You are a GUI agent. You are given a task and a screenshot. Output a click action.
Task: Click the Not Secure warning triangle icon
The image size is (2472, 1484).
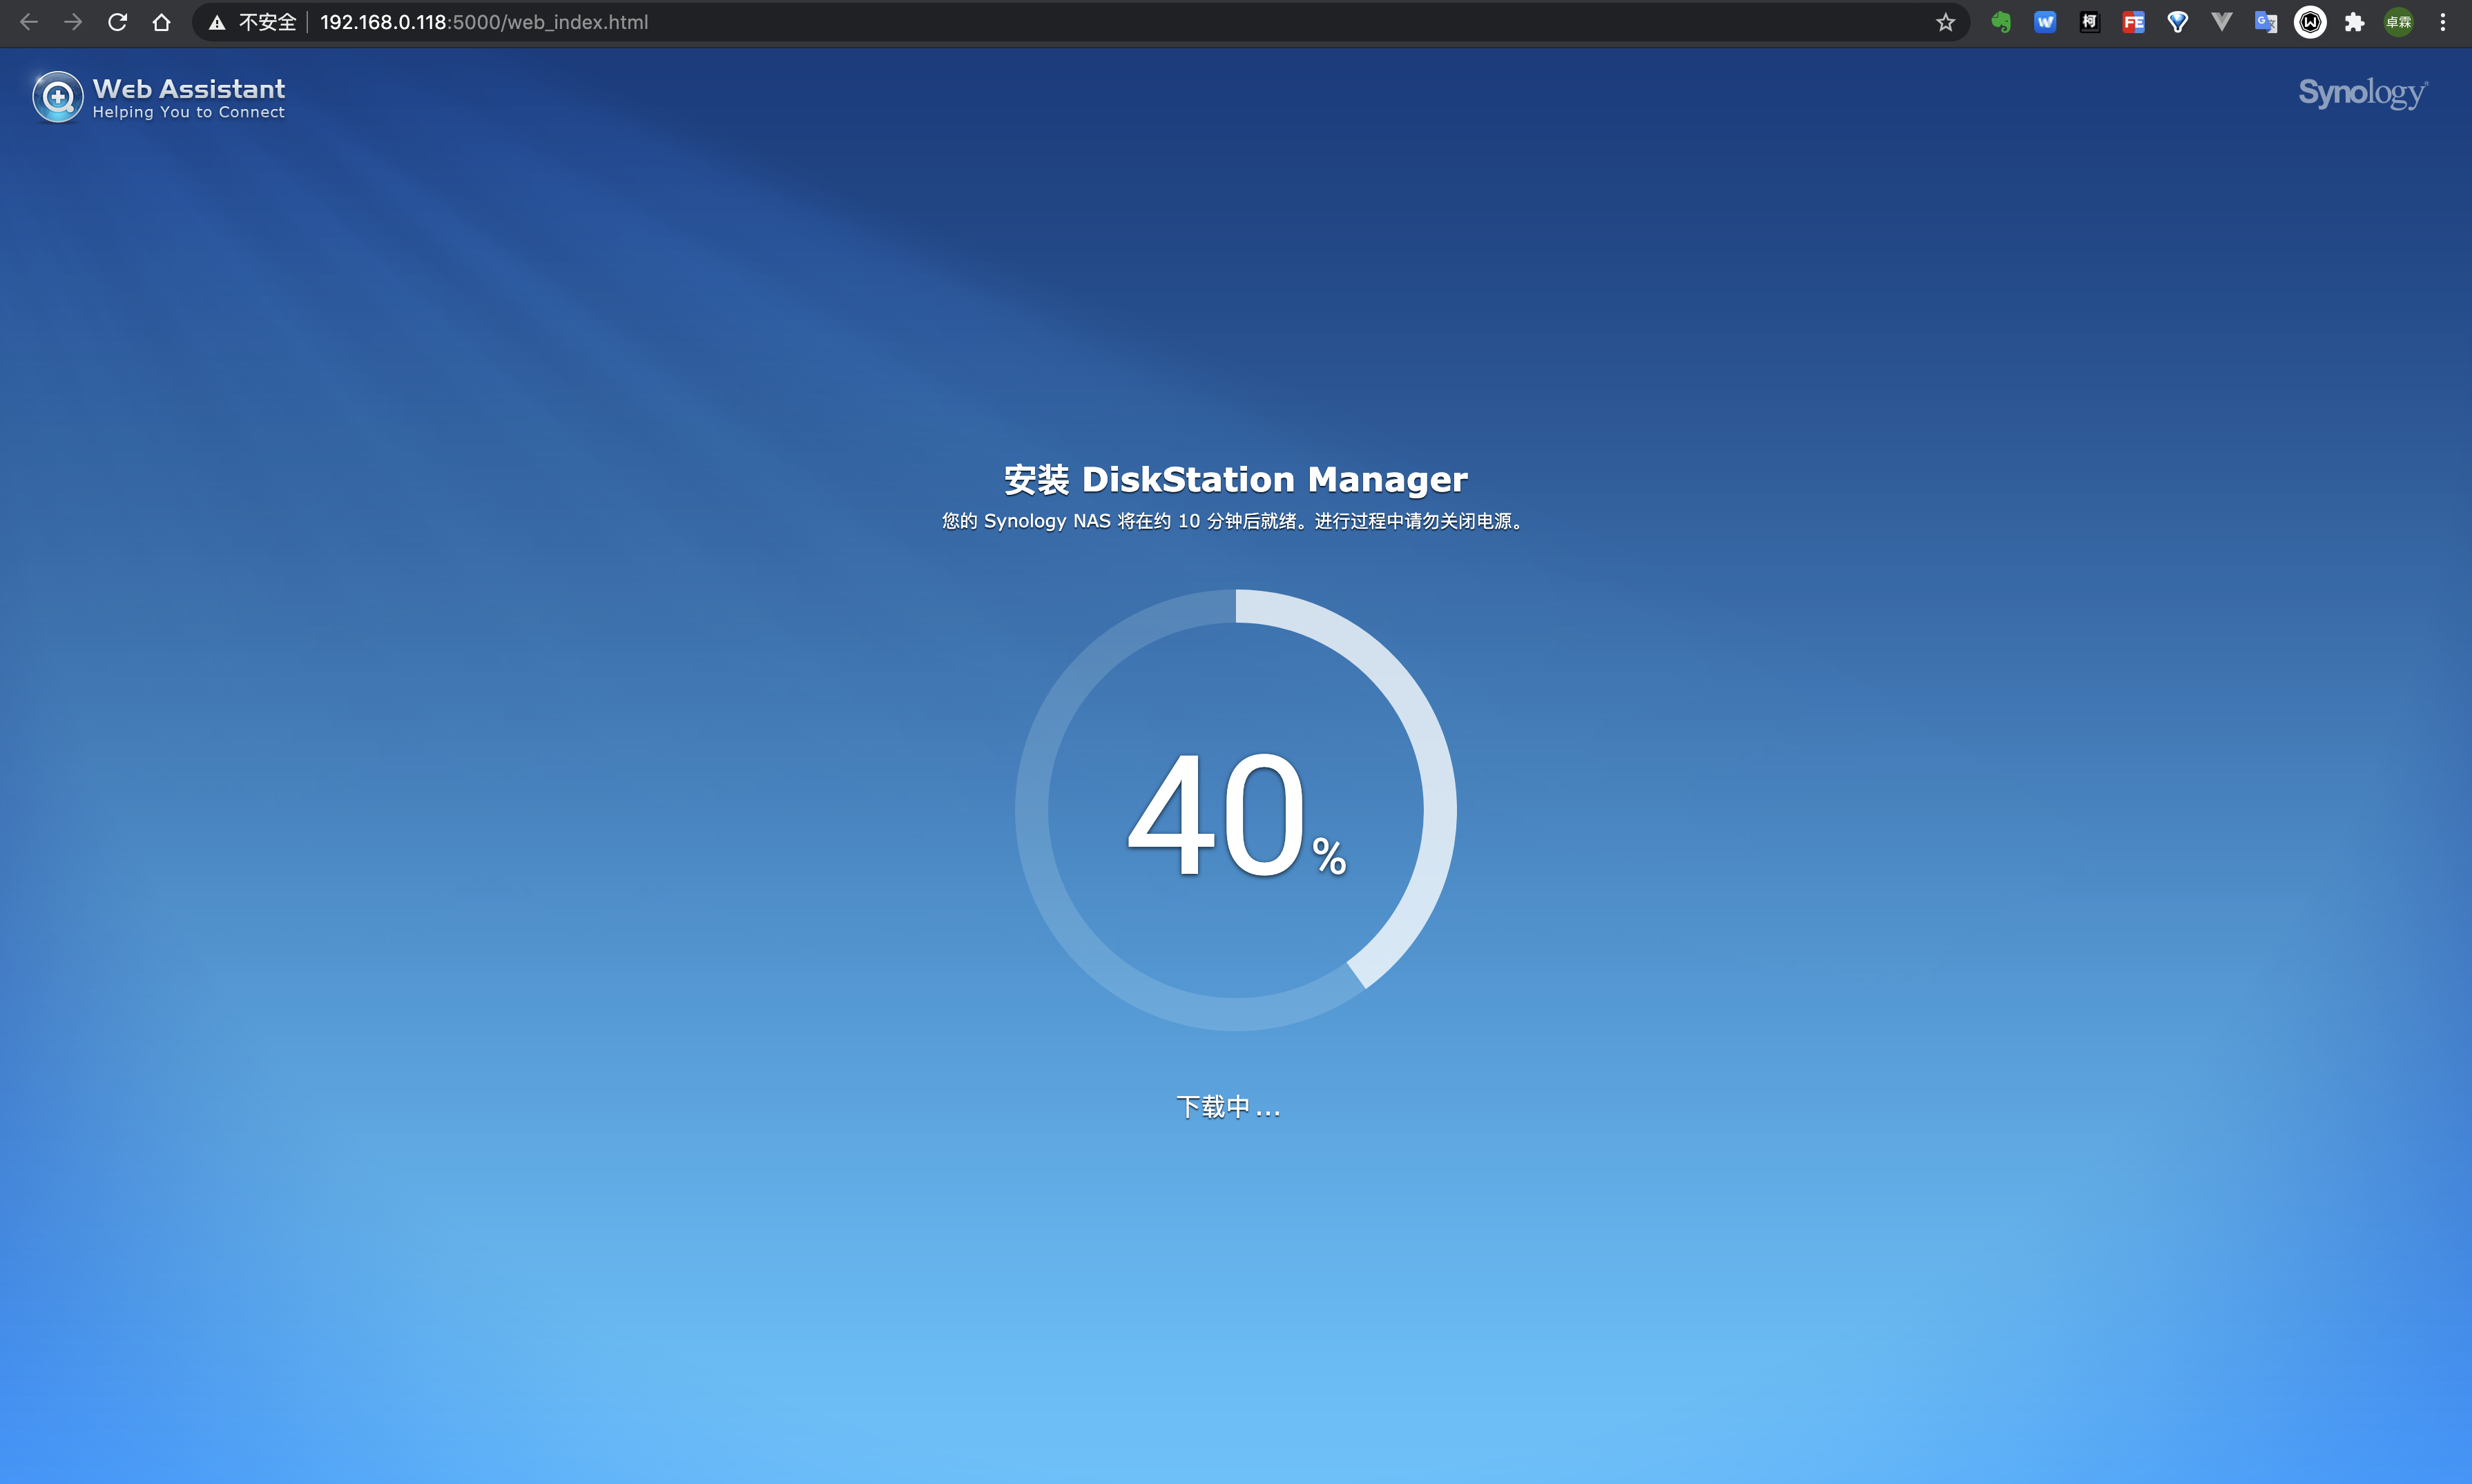coord(216,22)
